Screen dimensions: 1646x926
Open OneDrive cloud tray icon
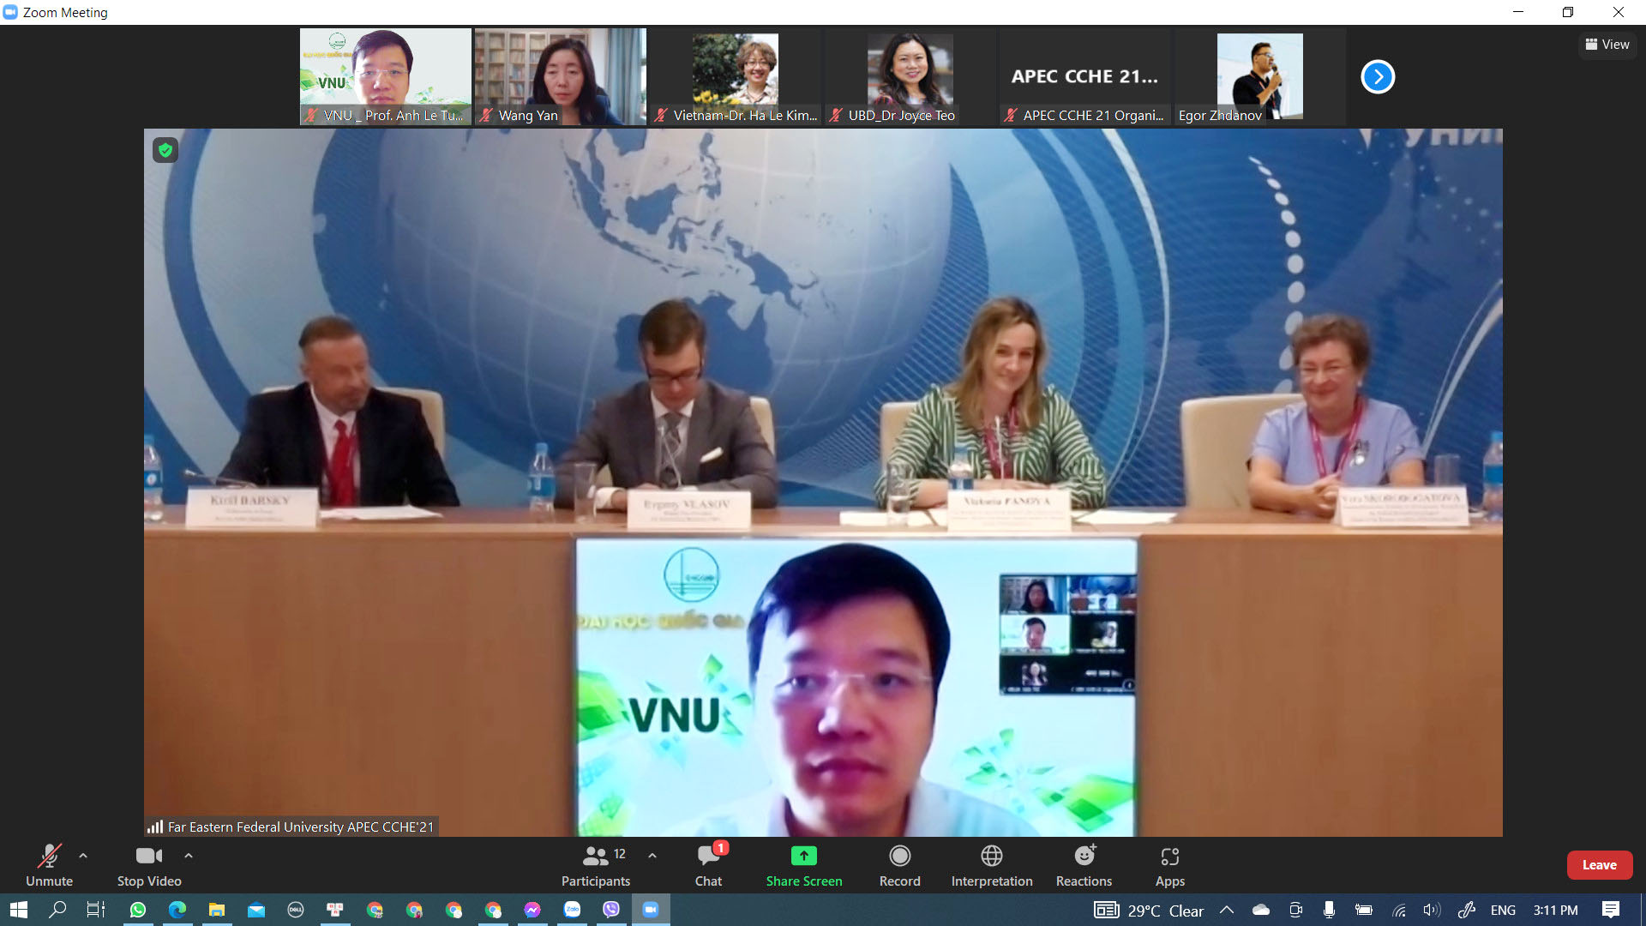(x=1261, y=910)
